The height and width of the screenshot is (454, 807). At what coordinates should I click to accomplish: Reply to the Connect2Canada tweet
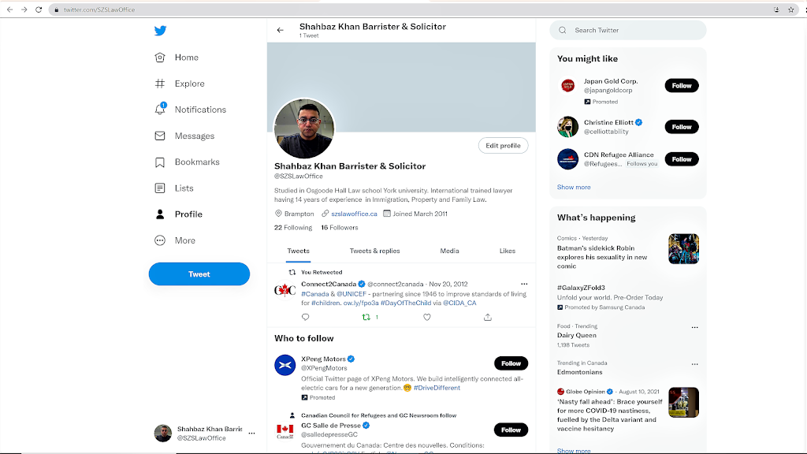click(x=305, y=317)
